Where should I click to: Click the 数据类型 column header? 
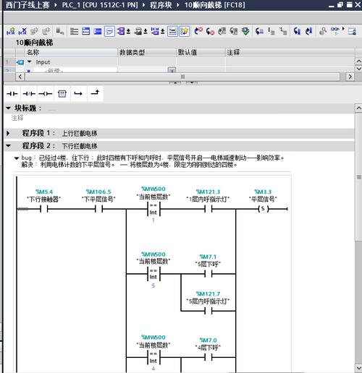tap(147, 52)
